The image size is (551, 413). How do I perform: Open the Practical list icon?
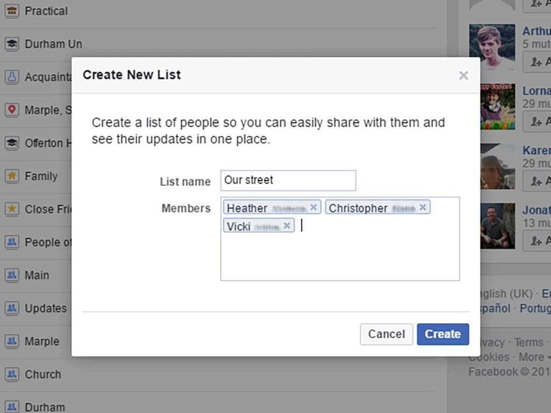11,11
